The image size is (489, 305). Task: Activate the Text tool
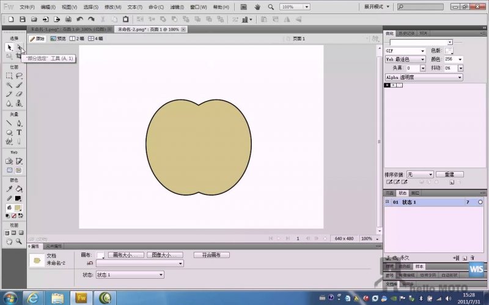click(19, 132)
